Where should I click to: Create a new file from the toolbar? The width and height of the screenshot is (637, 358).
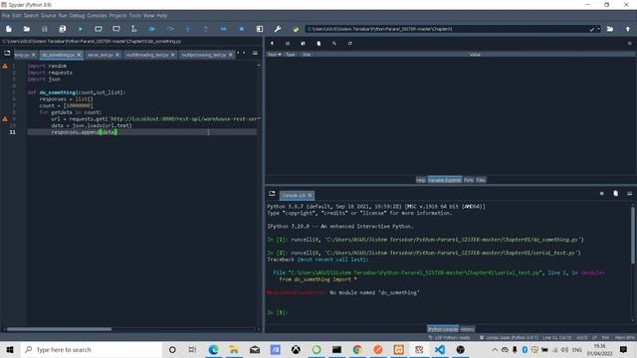9,29
